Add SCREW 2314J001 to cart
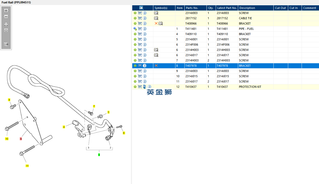This screenshot has width=319, height=184. tap(140, 39)
